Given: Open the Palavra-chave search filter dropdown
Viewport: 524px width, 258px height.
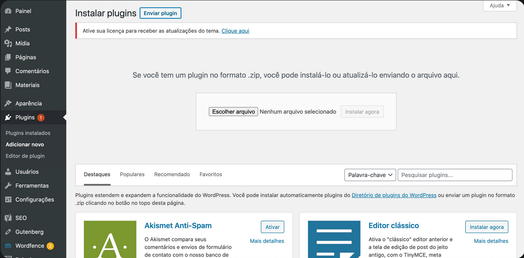Looking at the screenshot, I should (370, 175).
